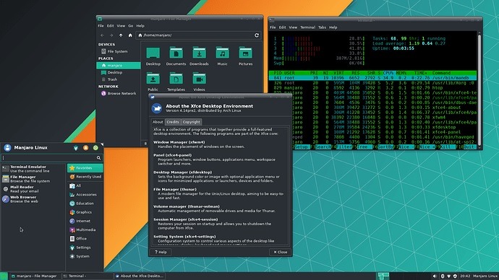Open the Pictures folder icon

[x=245, y=53]
